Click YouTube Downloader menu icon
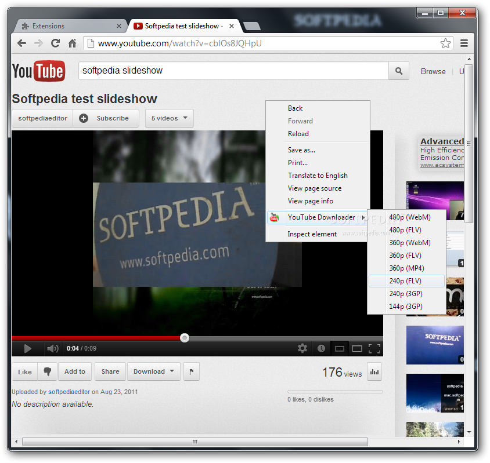The image size is (490, 463). 275,217
